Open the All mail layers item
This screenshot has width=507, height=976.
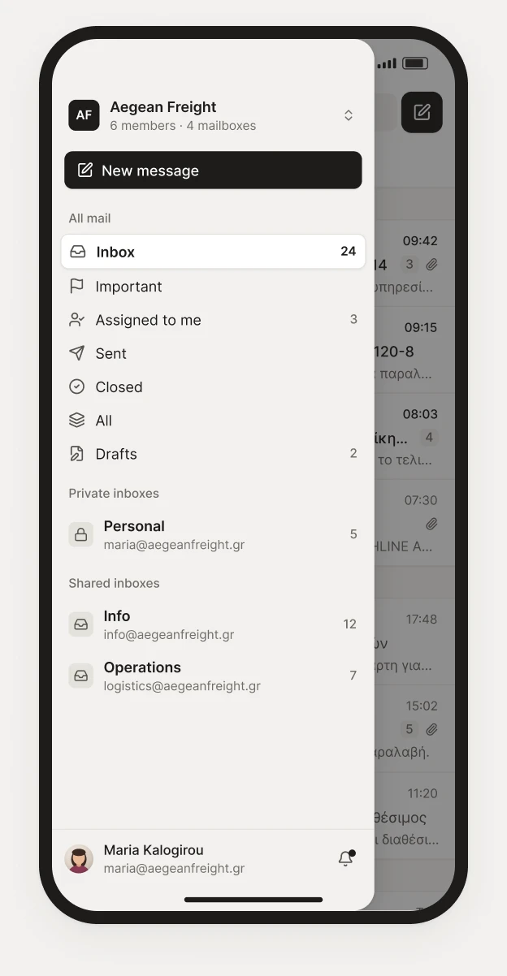pyautogui.click(x=213, y=421)
